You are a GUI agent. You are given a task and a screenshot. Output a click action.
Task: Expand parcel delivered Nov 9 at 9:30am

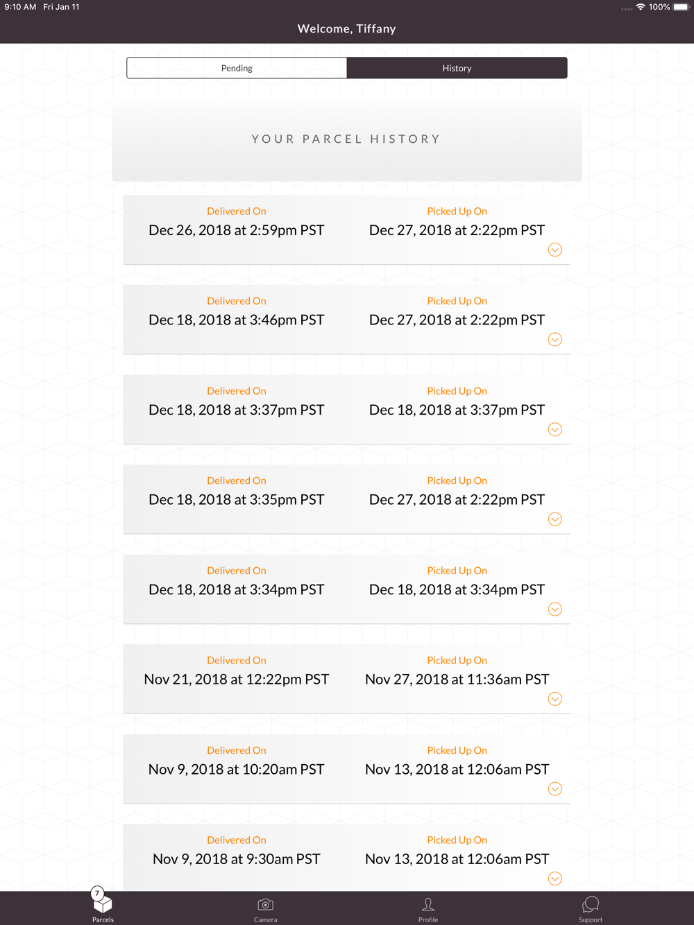click(555, 879)
